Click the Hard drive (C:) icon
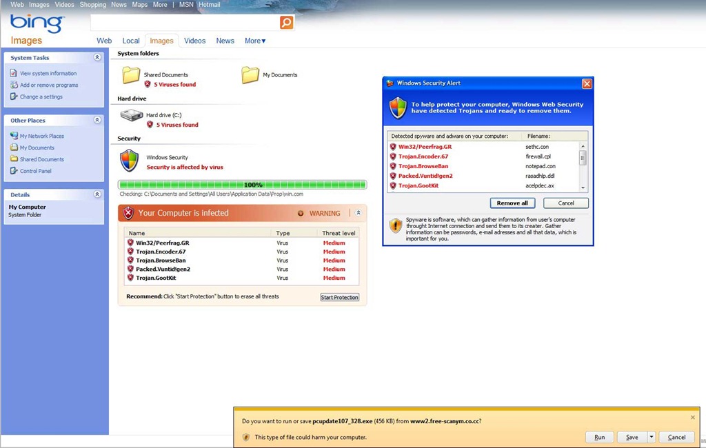706x448 pixels. 132,116
